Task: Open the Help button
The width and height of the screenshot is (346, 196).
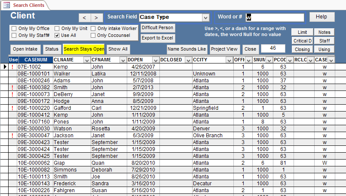Action: pyautogui.click(x=322, y=17)
